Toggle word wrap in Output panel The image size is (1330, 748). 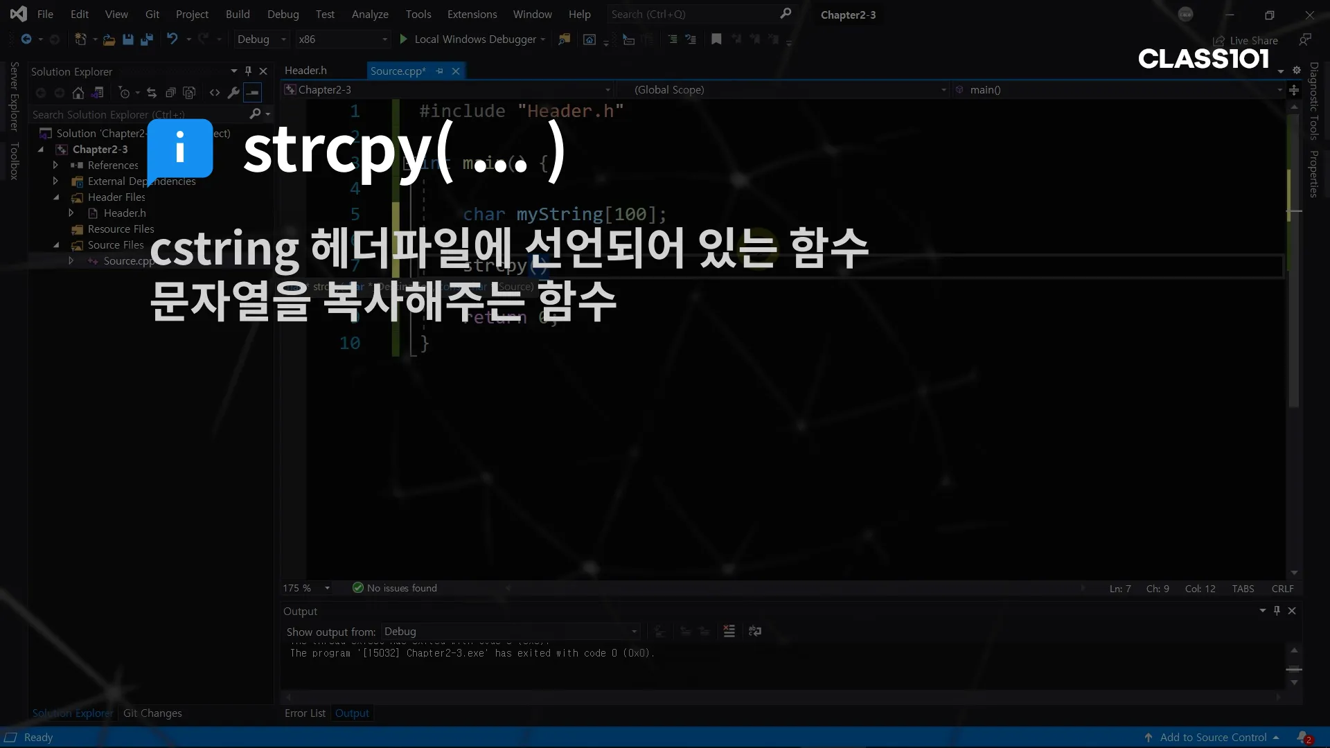tap(755, 631)
